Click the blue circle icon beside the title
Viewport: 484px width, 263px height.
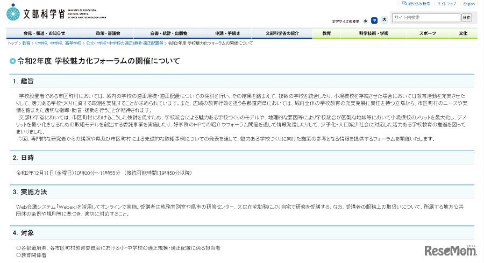point(12,61)
